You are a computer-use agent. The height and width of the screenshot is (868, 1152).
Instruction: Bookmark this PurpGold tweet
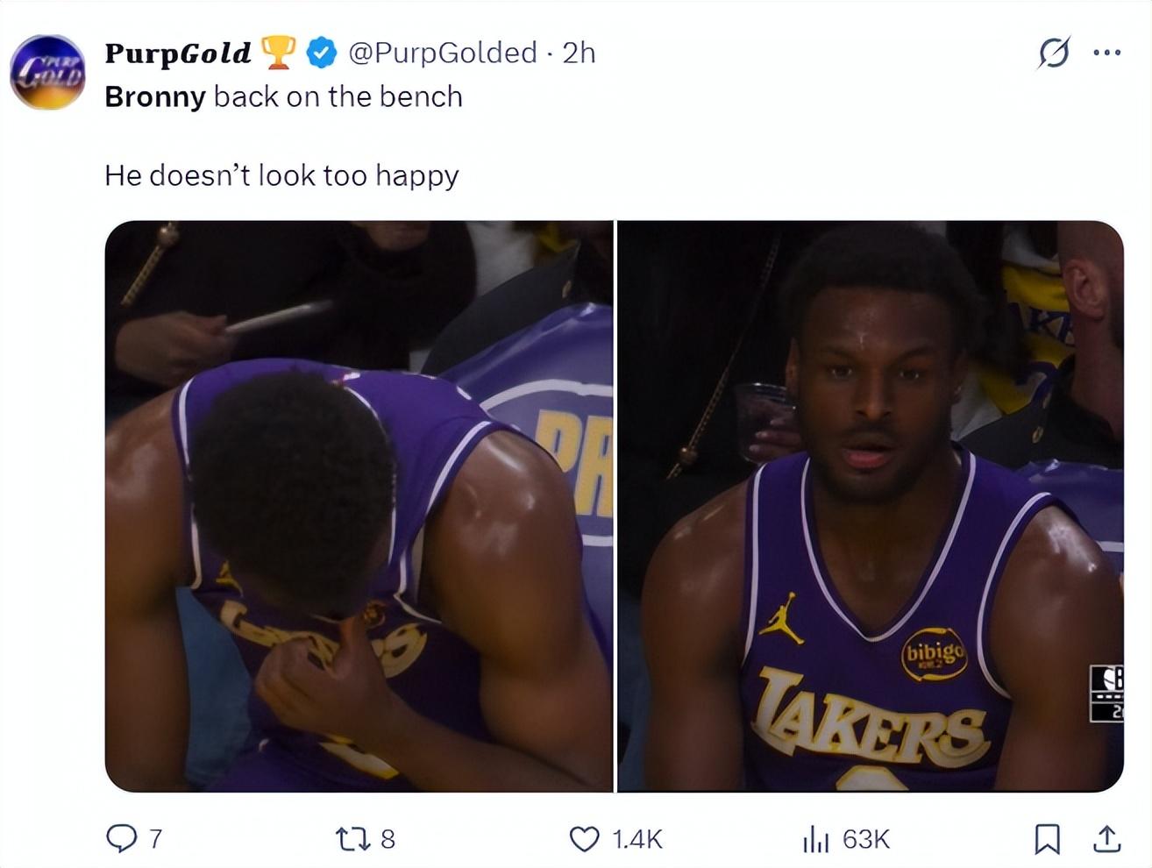pos(1047,839)
